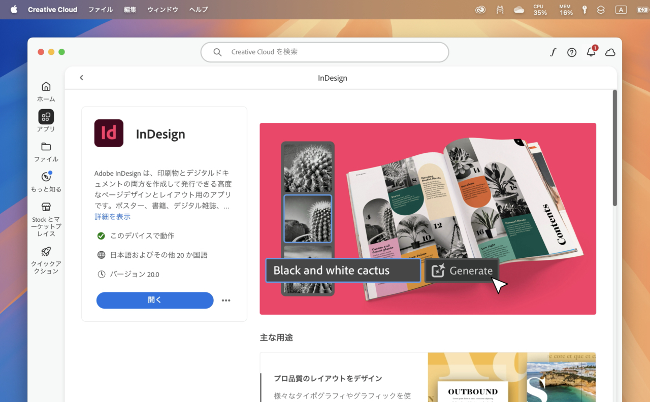Screen dimensions: 650x402
Task: Click the 詳細を表示 link
Action: point(112,217)
